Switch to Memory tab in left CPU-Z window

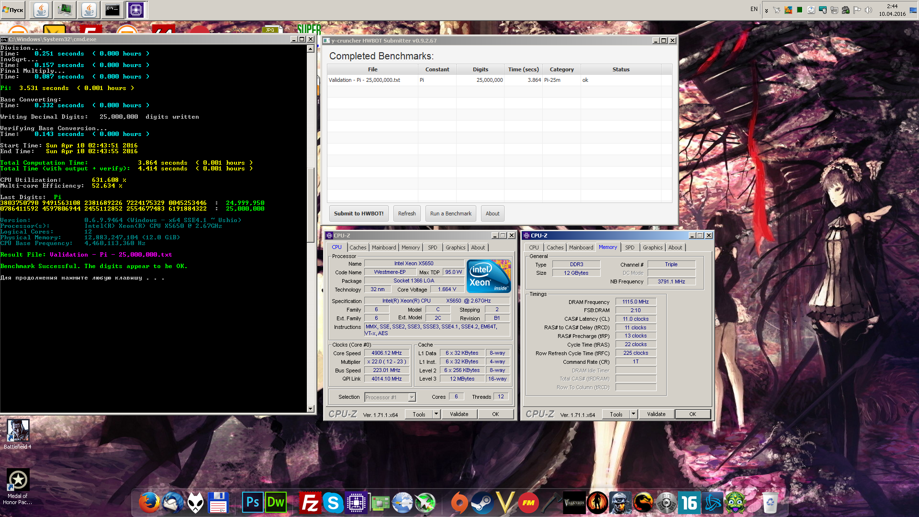pos(410,247)
